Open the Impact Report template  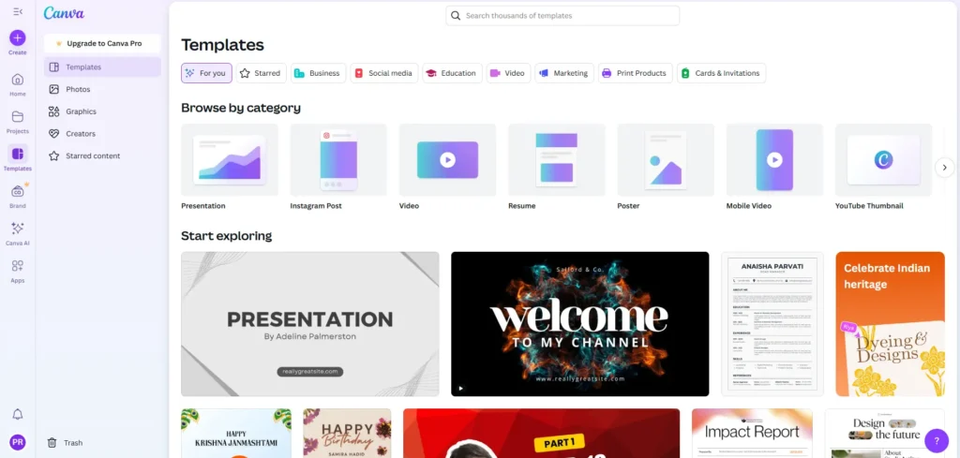click(x=753, y=433)
